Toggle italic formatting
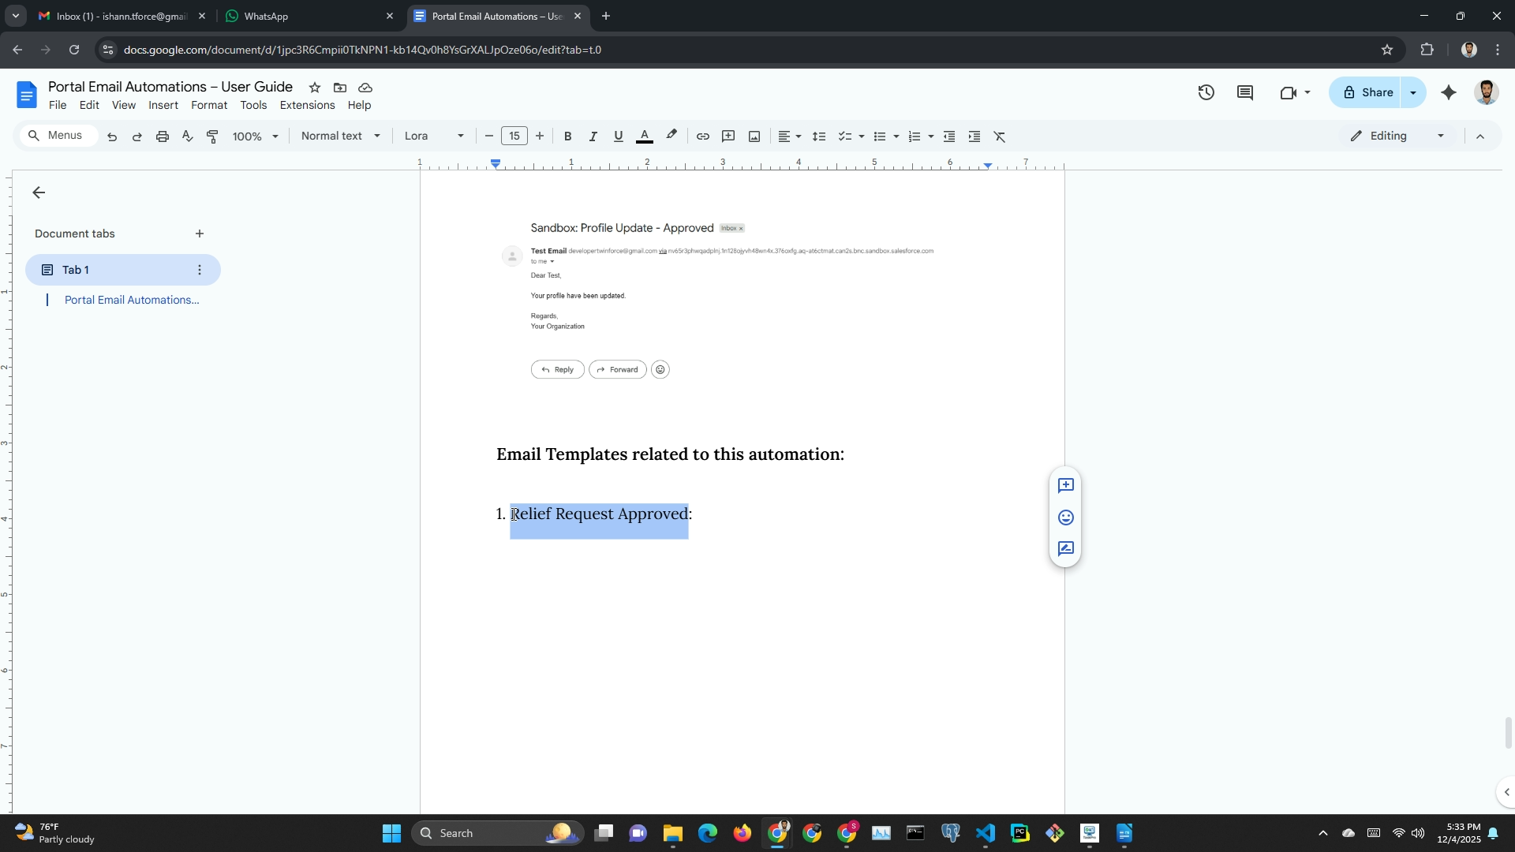Image resolution: width=1515 pixels, height=852 pixels. (x=593, y=136)
